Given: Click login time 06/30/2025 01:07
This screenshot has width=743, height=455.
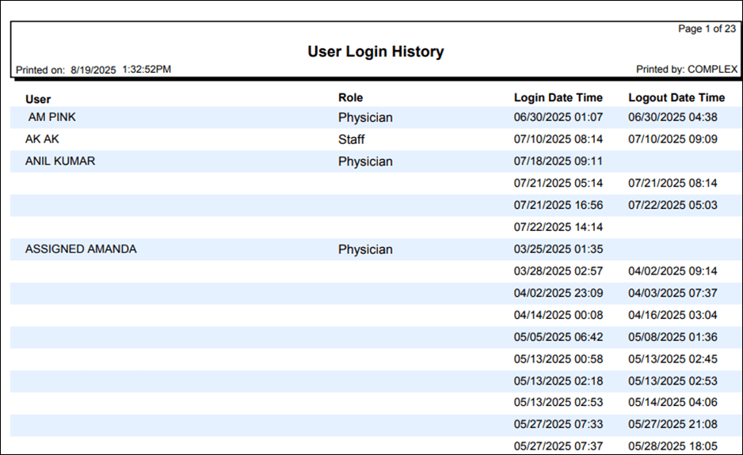Looking at the screenshot, I should click(558, 118).
